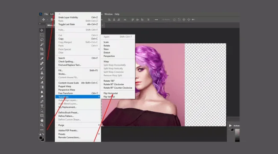Select the Gradient tool
Screen dimensions: 278x154
click(42, 87)
